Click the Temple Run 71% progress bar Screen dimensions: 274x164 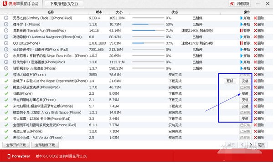[148, 31]
